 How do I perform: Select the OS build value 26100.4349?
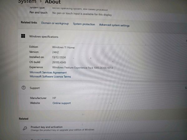[x=59, y=62]
